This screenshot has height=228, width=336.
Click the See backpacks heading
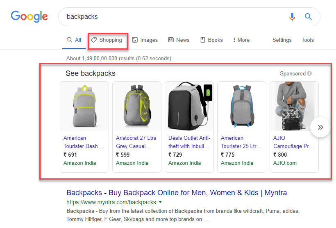[91, 73]
